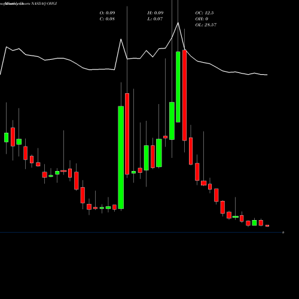Select the 'H: 0.09' high value

[155, 13]
